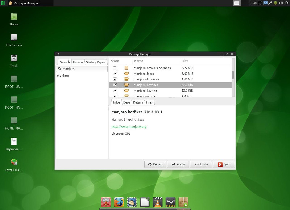Check the manjaro-artwork-openbox package checkbox
The image size is (290, 210).
[115, 68]
